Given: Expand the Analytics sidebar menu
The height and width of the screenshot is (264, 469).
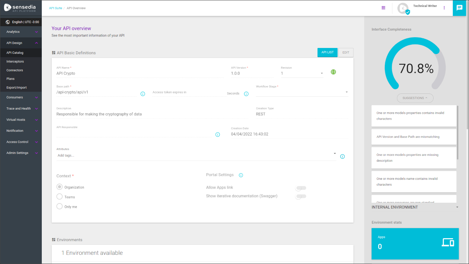Looking at the screenshot, I should [x=21, y=32].
